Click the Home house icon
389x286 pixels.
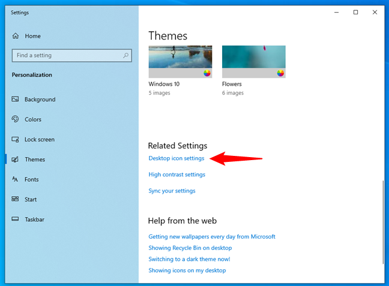(x=16, y=36)
